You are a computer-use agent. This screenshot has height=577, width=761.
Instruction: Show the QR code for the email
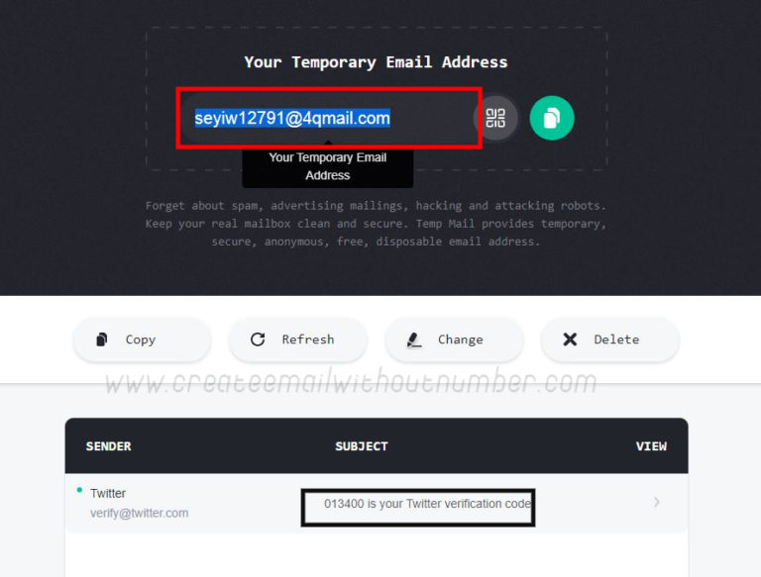tap(495, 118)
